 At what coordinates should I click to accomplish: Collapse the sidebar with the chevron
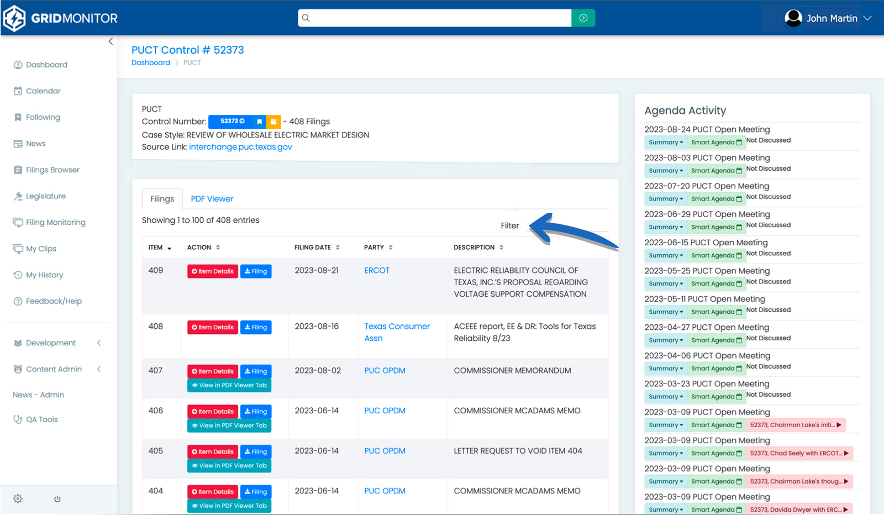click(110, 41)
